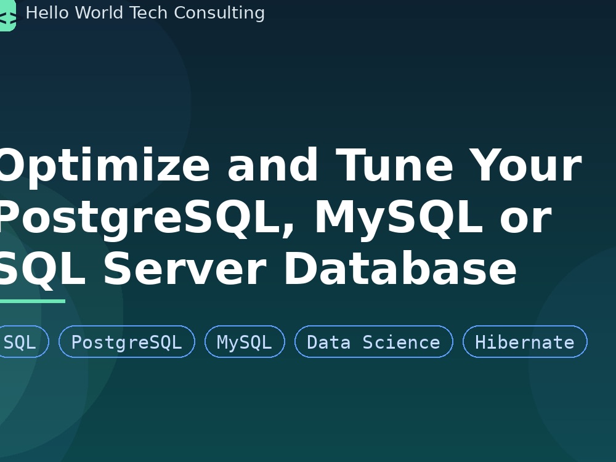Click the green code logo icon
Screen dimensions: 616x462
(7, 15)
